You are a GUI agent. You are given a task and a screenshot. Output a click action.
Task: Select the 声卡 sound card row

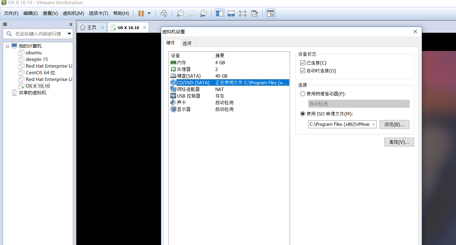(229, 103)
